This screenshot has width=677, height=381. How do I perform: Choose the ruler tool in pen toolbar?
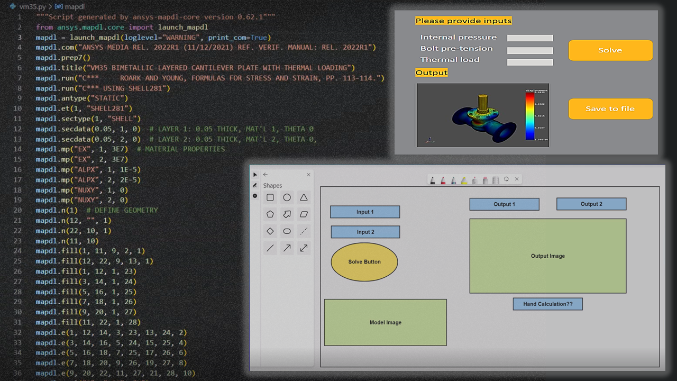[496, 180]
